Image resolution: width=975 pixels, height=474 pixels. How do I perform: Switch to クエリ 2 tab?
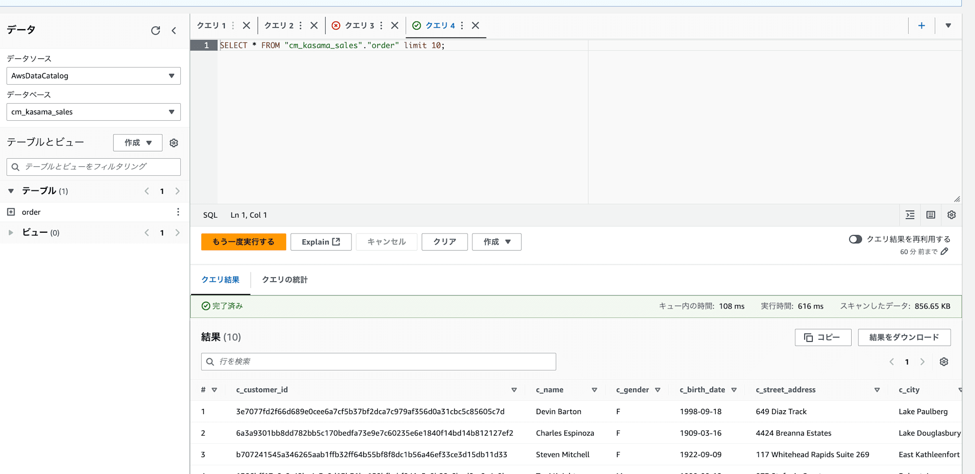(279, 25)
